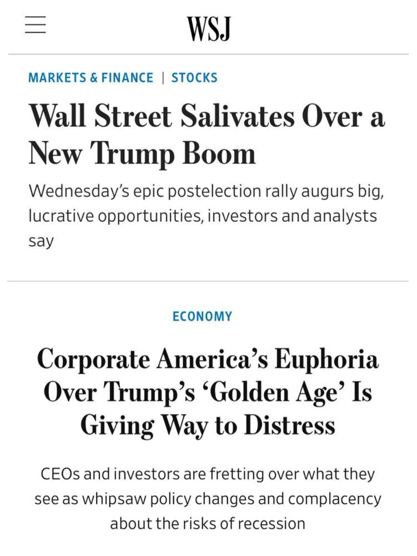Viewport: 417px width, 556px height.
Task: Go to the Stocks subsection link
Action: pyautogui.click(x=194, y=78)
